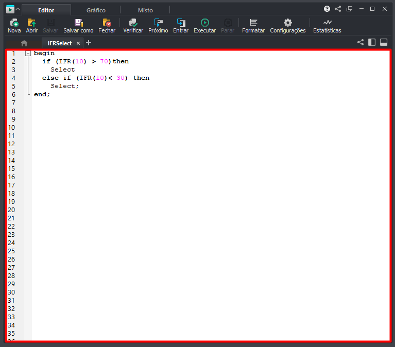Image resolution: width=395 pixels, height=347 pixels.
Task: Format the code with Formatar
Action: pyautogui.click(x=253, y=23)
